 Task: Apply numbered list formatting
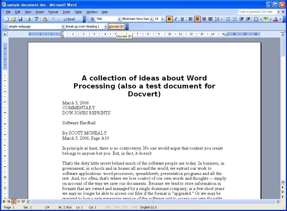tap(228, 19)
